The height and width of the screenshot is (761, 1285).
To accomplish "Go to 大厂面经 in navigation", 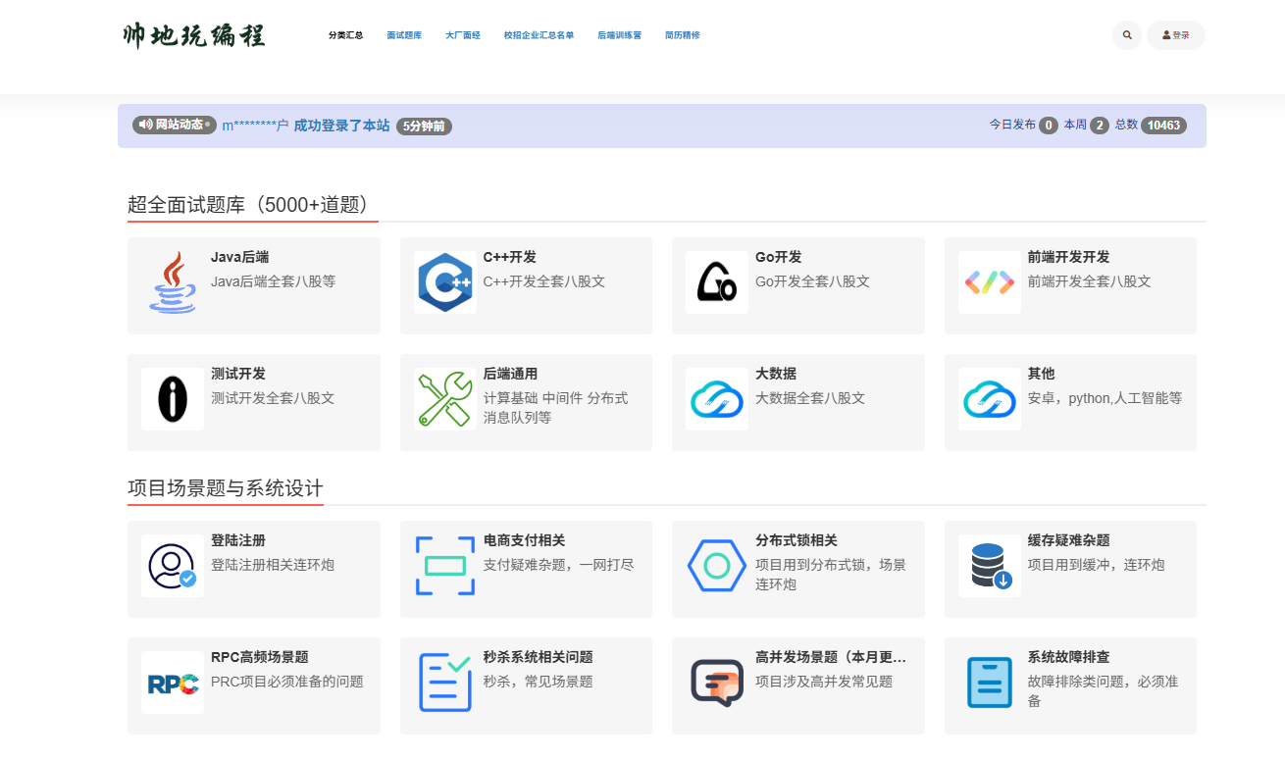I will (463, 35).
